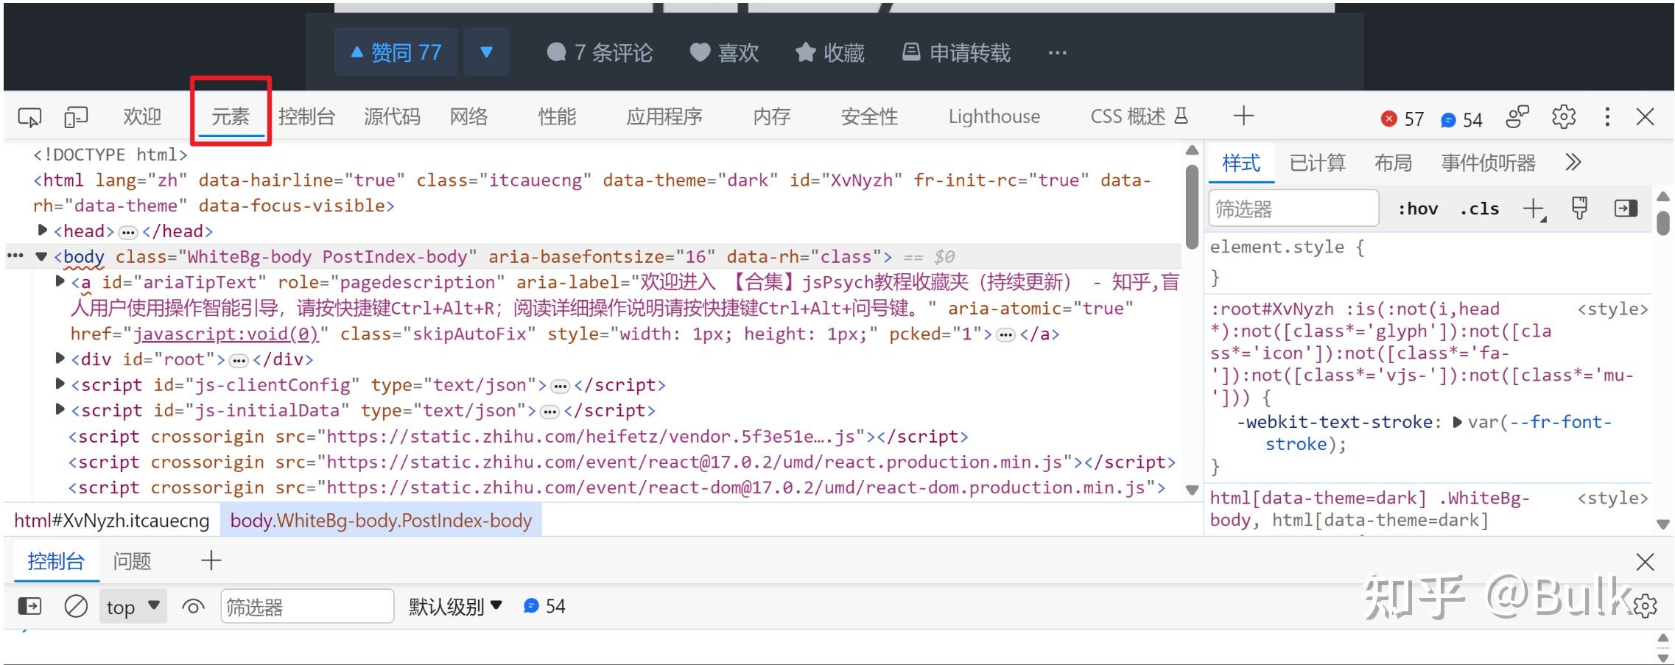Expand the head element in DOM tree
The height and width of the screenshot is (665, 1675).
point(42,231)
